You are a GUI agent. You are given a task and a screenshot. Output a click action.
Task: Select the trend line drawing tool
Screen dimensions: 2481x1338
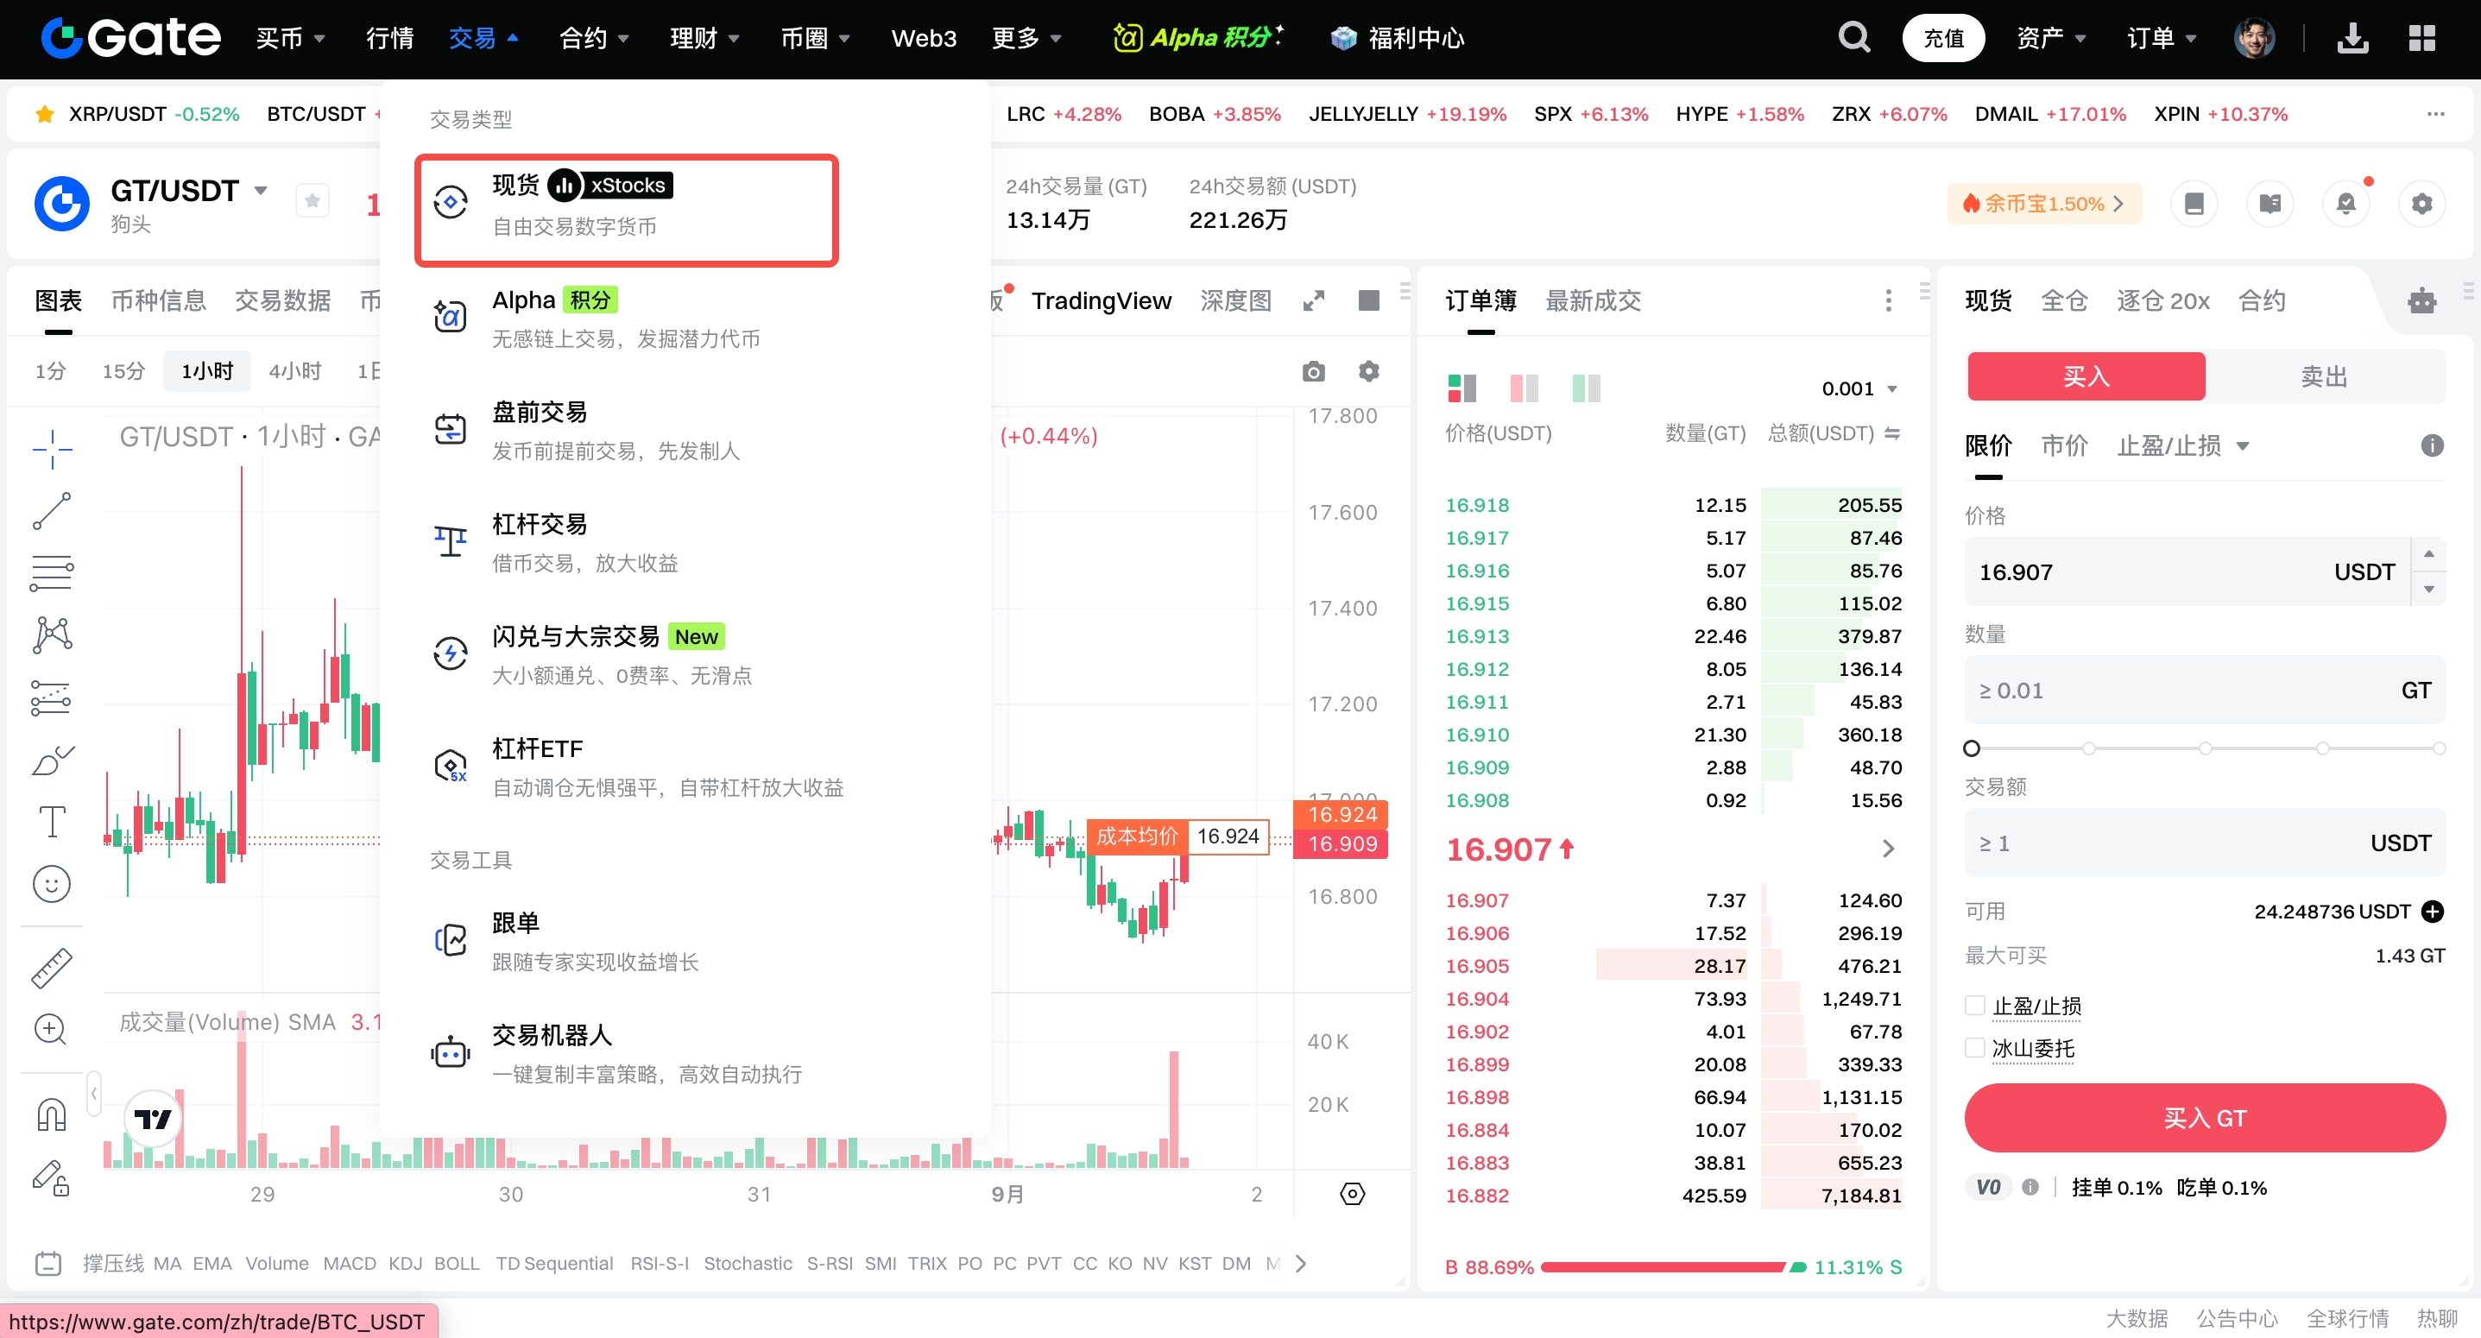(x=52, y=510)
